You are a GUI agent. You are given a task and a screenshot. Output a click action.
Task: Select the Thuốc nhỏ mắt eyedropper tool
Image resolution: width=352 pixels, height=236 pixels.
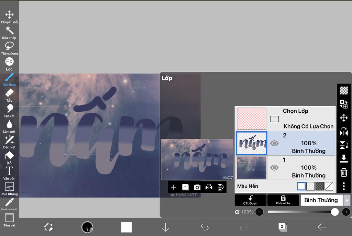tap(9, 204)
